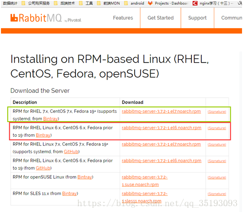
Task: Open Bintray link in openSUSE row
Action: [x=85, y=177]
